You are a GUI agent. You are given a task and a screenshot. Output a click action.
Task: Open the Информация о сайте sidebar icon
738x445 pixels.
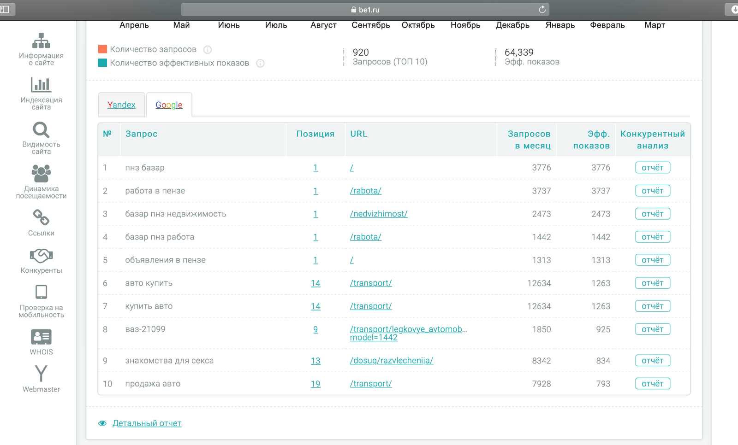click(x=41, y=41)
